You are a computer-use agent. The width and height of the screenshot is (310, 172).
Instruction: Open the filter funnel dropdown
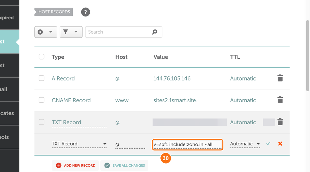(71, 32)
